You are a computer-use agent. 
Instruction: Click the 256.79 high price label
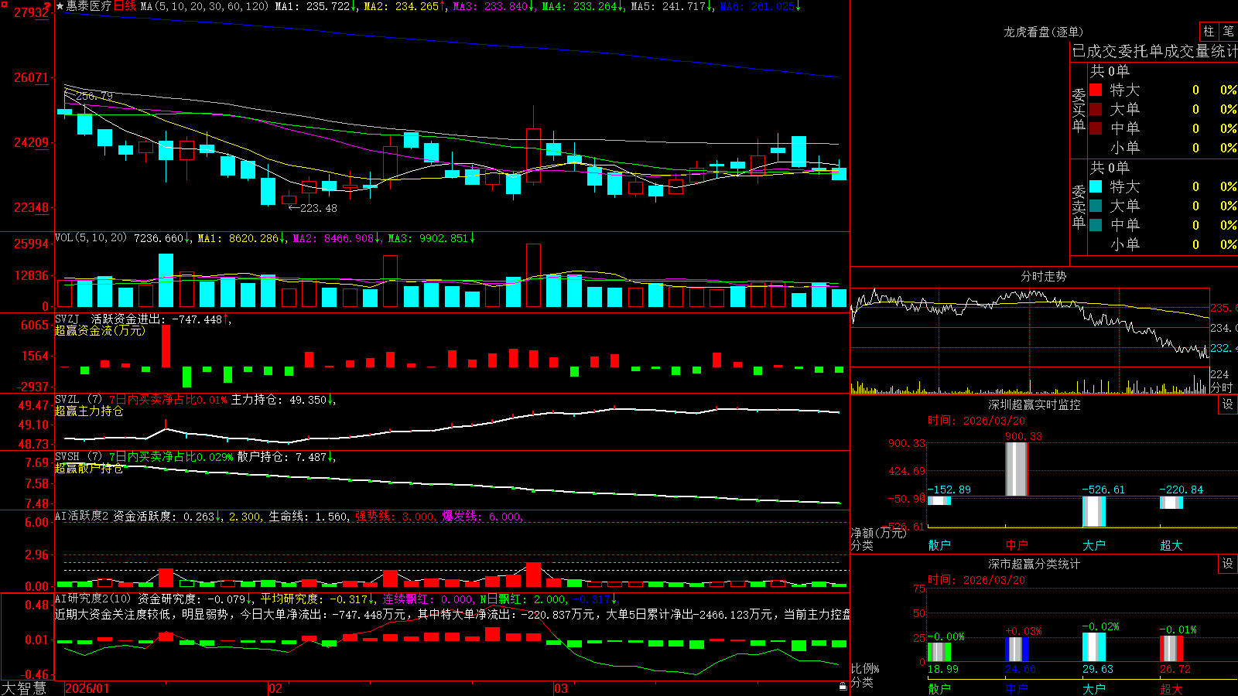[94, 96]
